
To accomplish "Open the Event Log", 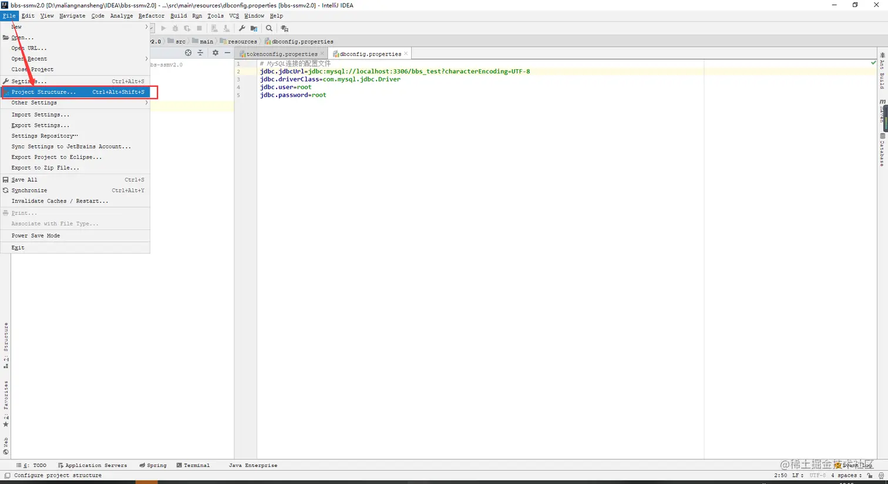I will tap(853, 465).
